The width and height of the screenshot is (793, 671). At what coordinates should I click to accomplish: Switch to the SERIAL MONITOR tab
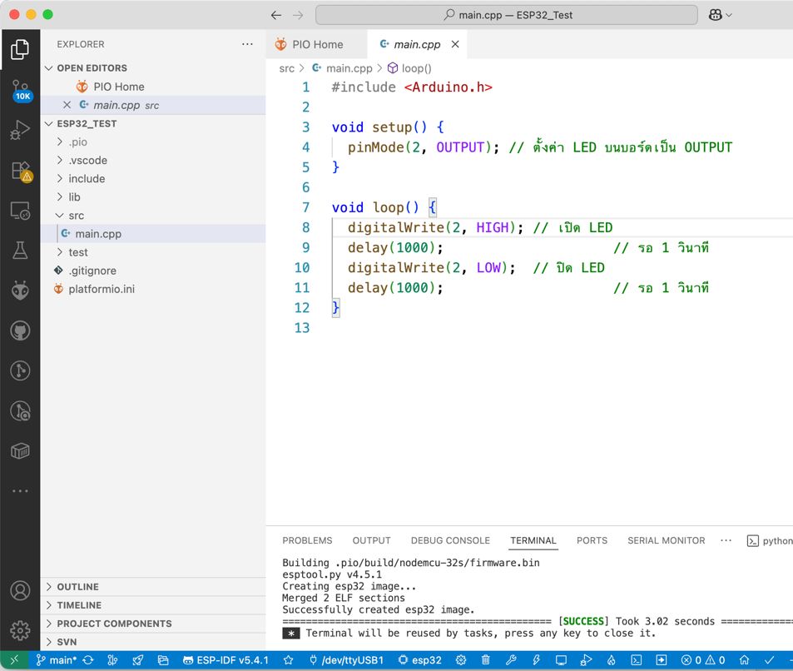point(666,540)
